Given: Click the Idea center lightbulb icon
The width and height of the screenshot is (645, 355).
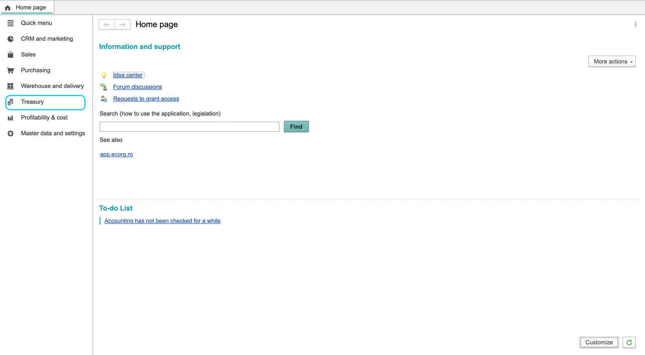Looking at the screenshot, I should [x=104, y=75].
